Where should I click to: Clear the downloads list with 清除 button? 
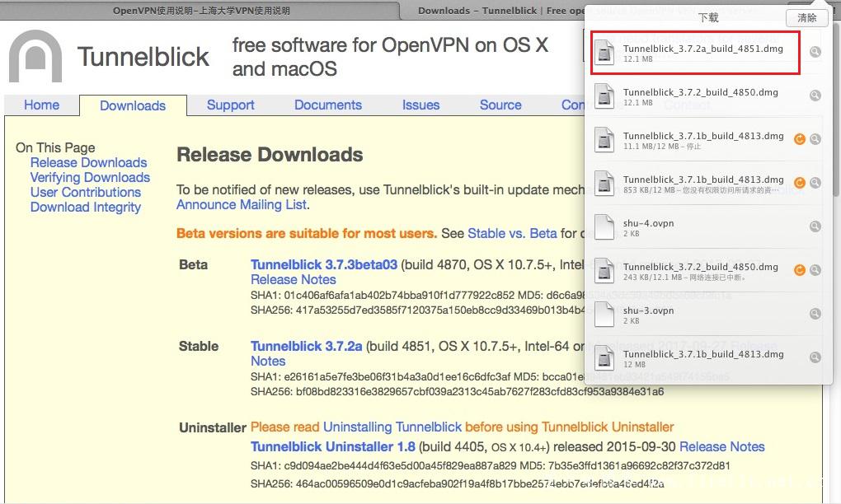pos(806,17)
